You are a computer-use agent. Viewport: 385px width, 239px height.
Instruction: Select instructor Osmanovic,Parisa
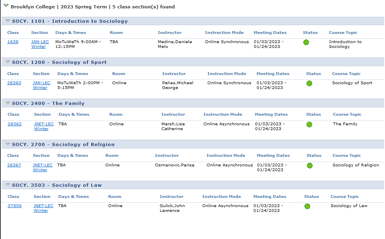pos(174,165)
